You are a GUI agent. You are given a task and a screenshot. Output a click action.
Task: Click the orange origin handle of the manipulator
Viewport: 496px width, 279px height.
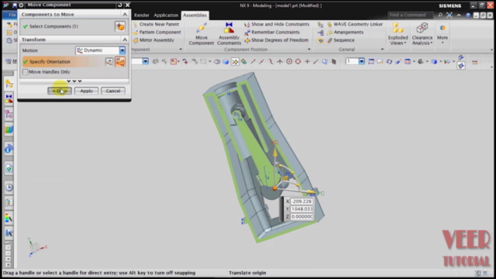[274, 188]
